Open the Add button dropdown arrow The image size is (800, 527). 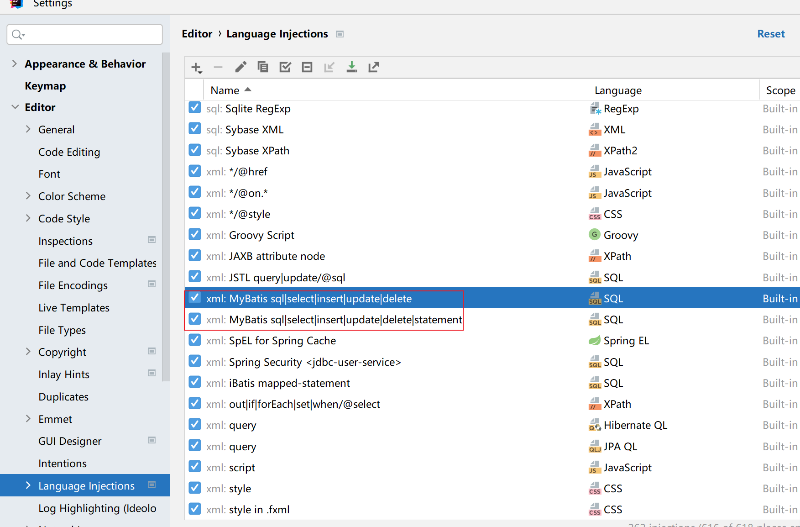click(x=200, y=72)
